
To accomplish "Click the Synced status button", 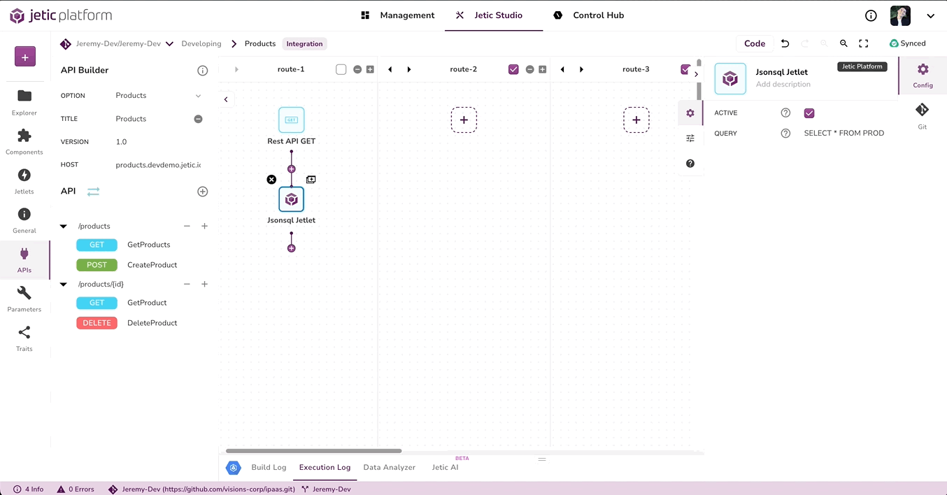I will (908, 43).
